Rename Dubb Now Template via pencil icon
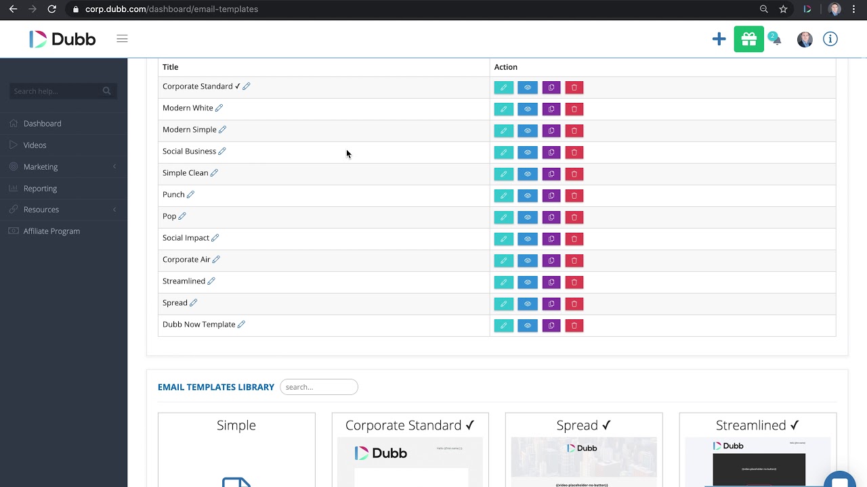Viewport: 867px width, 487px height. pyautogui.click(x=241, y=325)
